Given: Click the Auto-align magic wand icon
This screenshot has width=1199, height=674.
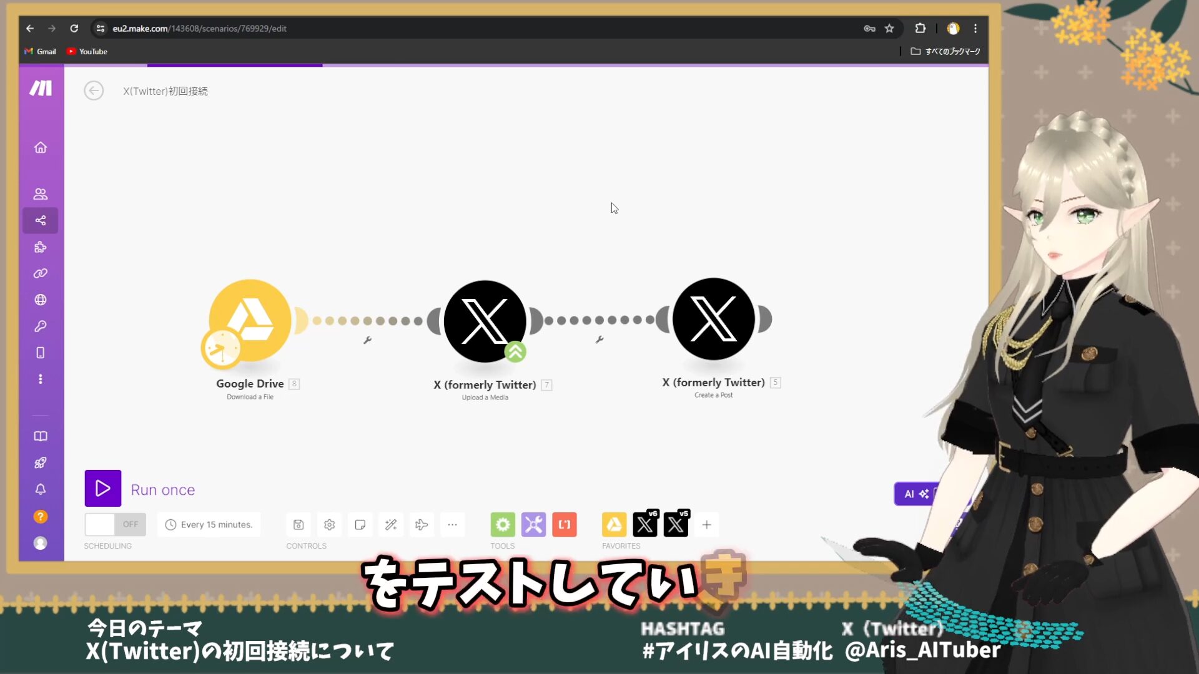Looking at the screenshot, I should tap(391, 525).
